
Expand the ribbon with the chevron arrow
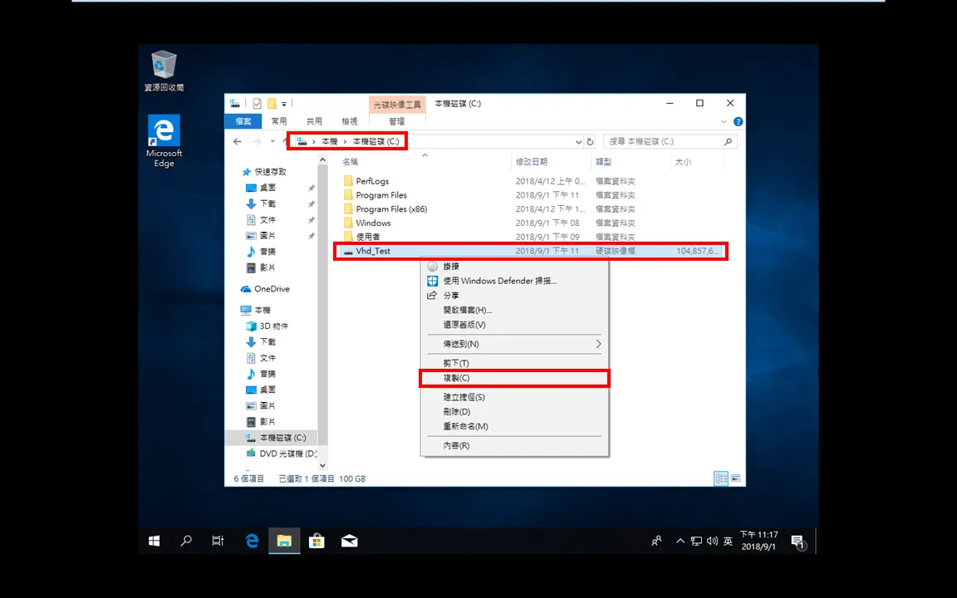(x=724, y=121)
